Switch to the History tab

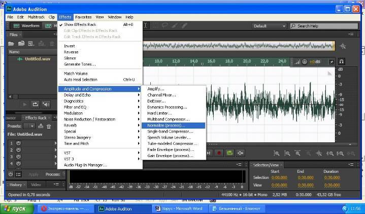point(16,185)
